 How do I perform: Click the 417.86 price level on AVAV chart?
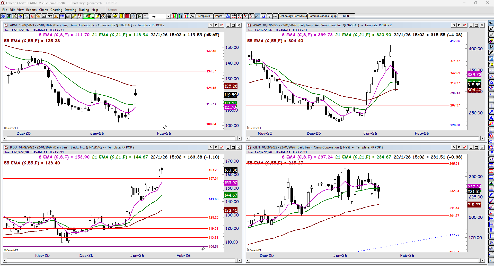[455, 41]
